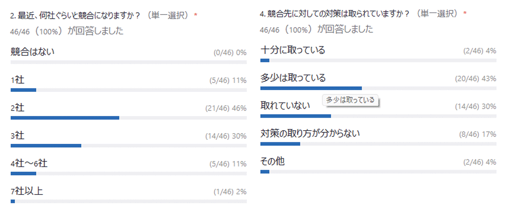The width and height of the screenshot is (506, 212).
Task: Click the '2社' answer option label
Action: coord(18,108)
